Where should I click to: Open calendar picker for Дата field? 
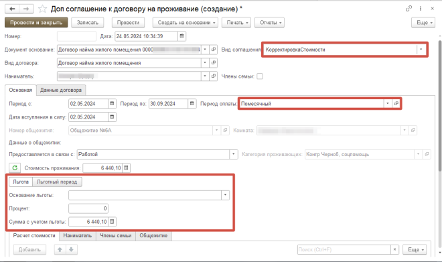(181, 36)
